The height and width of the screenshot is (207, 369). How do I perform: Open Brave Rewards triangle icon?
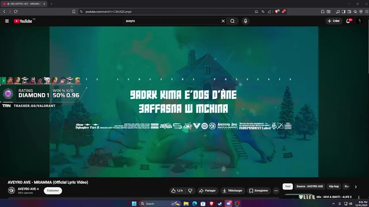pyautogui.click(x=284, y=11)
